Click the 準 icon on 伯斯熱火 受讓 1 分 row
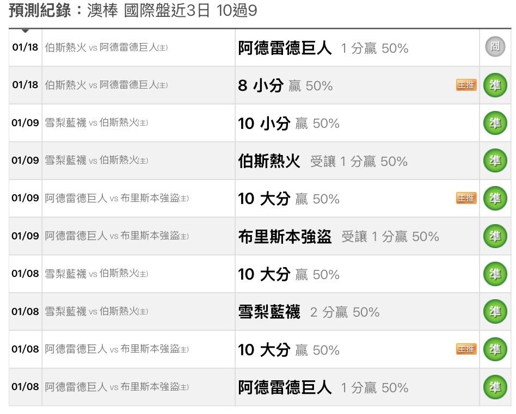Screen dimensions: 516x414 (495, 160)
